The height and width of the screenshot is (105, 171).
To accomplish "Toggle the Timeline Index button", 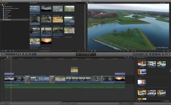I will tap(7, 104).
